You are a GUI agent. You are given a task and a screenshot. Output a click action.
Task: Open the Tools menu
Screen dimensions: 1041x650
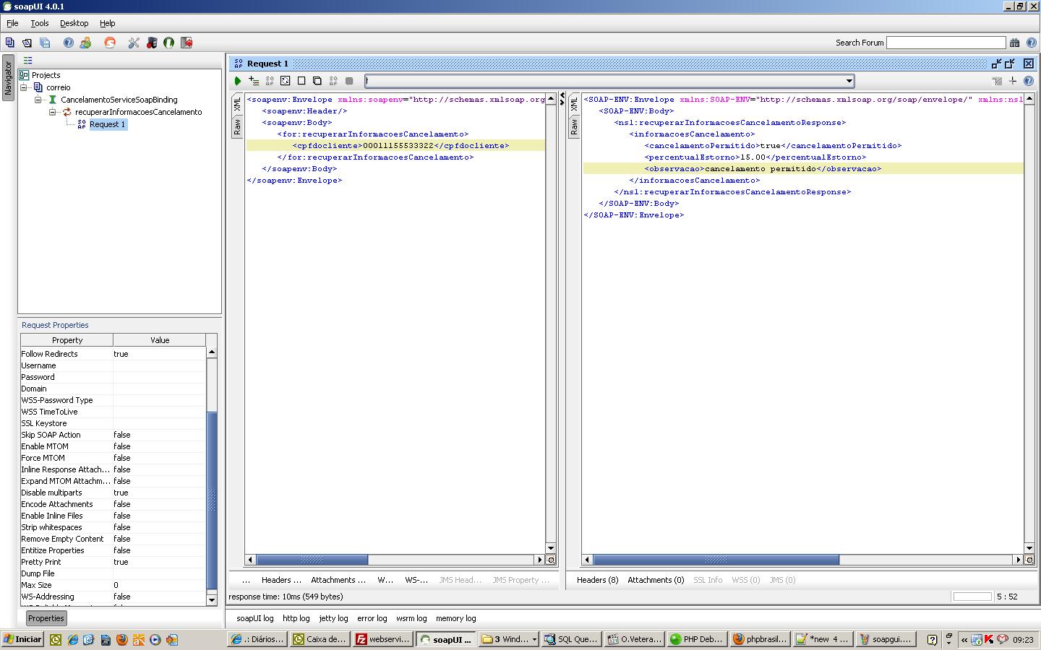click(39, 23)
